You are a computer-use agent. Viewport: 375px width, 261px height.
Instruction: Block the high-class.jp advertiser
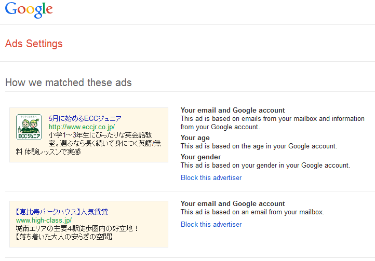211,224
